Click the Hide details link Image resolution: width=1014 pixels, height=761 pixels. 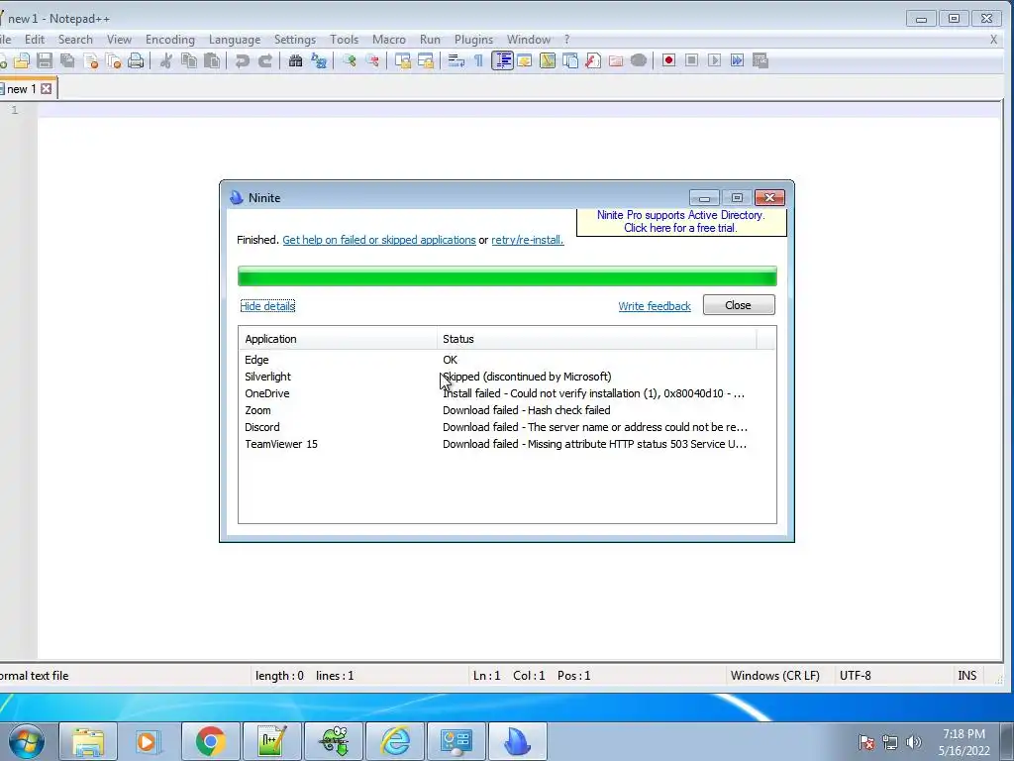(x=267, y=306)
